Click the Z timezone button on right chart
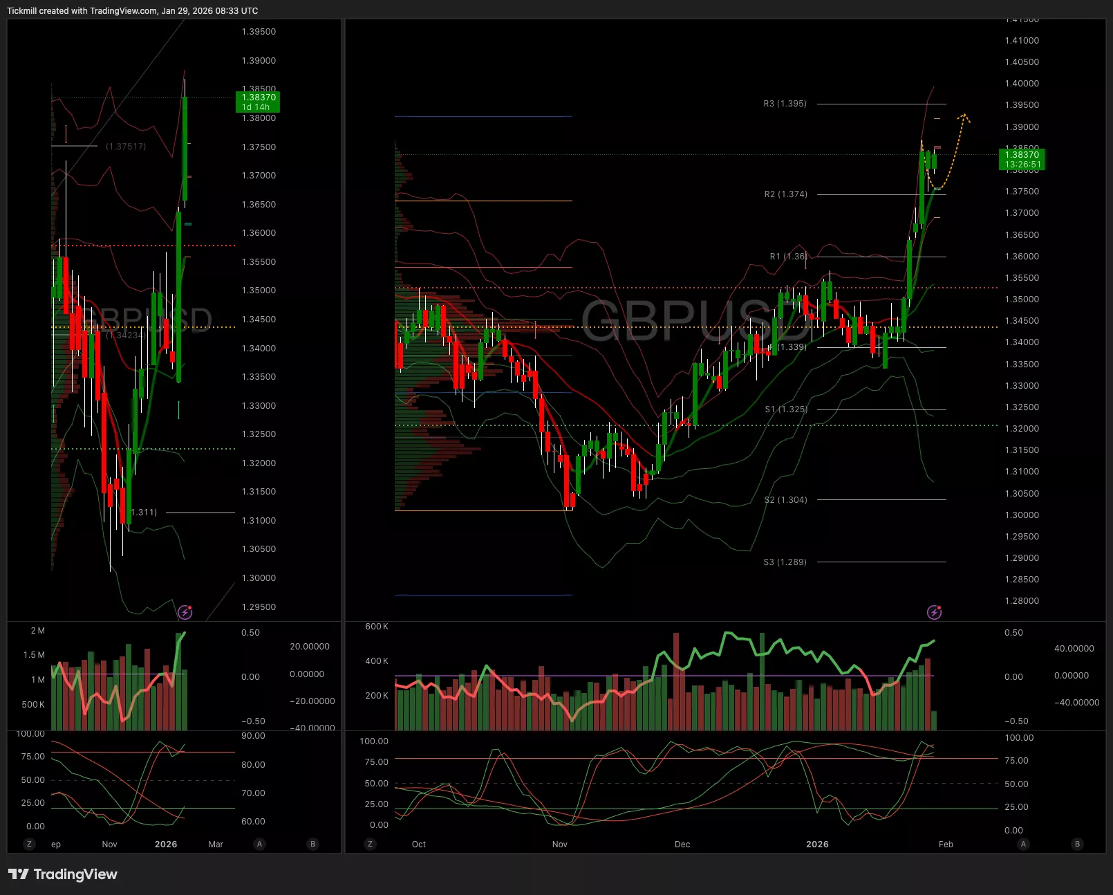The width and height of the screenshot is (1113, 895). tap(371, 844)
